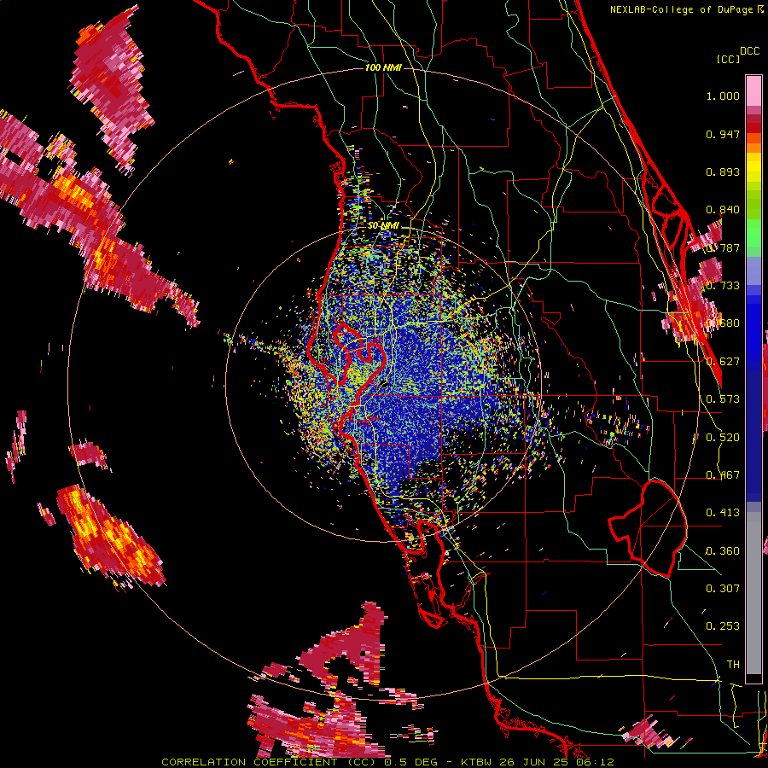This screenshot has height=768, width=768.
Task: Click the 0.467 scale value
Action: point(723,475)
